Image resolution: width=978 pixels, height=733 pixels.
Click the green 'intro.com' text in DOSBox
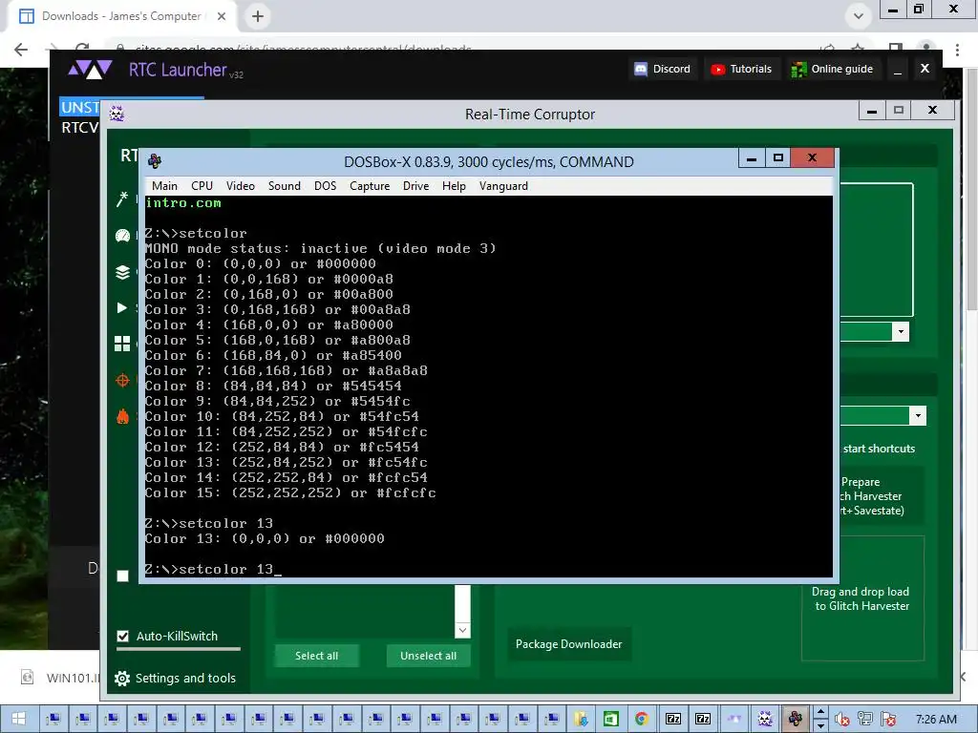pyautogui.click(x=183, y=203)
